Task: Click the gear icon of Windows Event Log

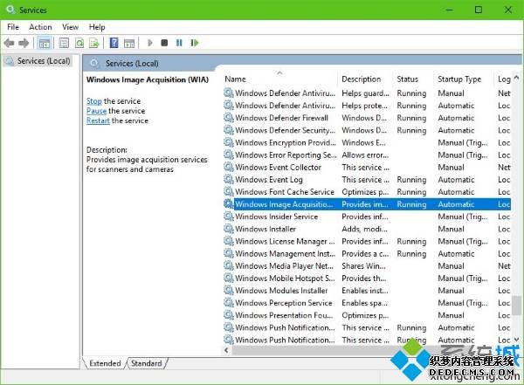Action: pyautogui.click(x=229, y=180)
